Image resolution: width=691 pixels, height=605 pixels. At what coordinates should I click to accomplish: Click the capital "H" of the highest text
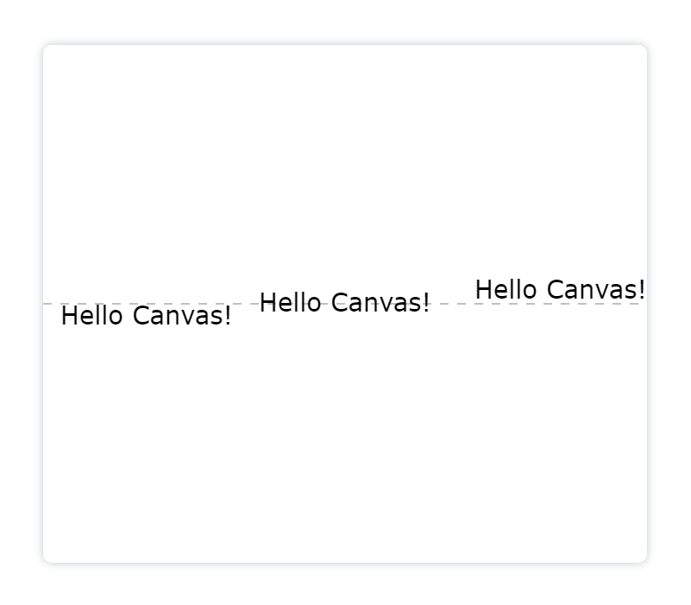point(483,289)
